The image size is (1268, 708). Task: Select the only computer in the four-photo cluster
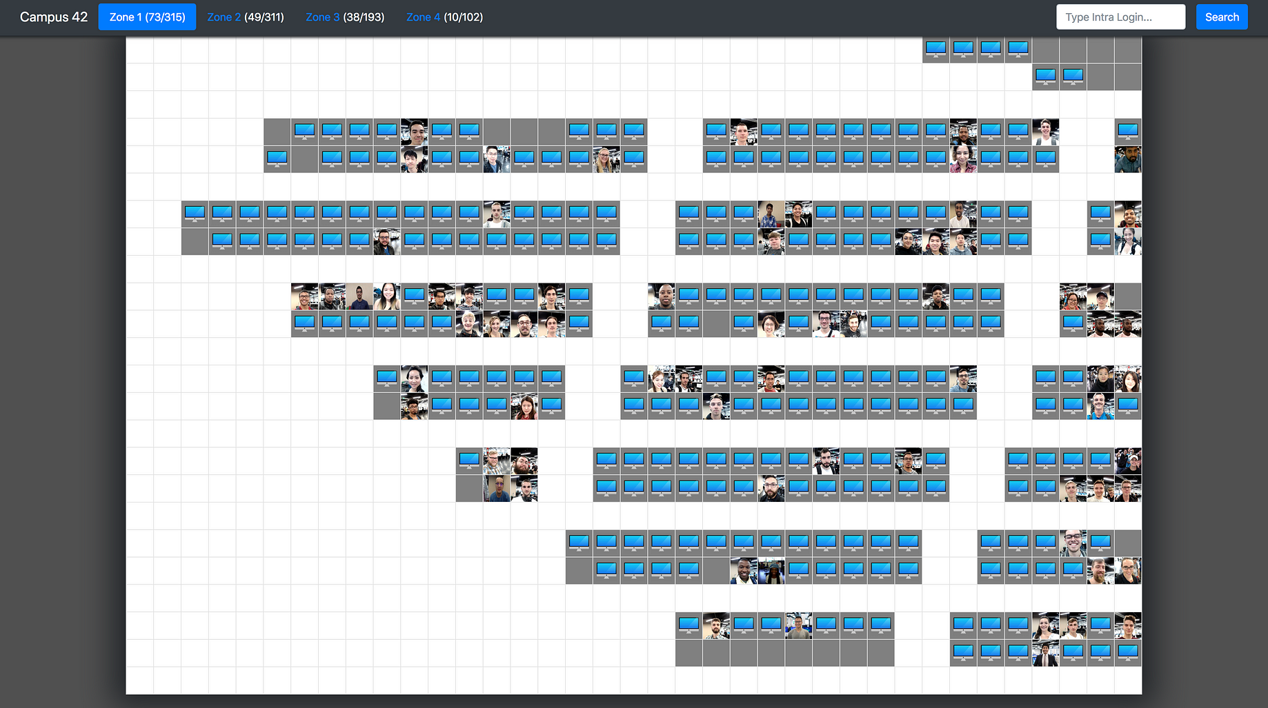click(x=469, y=461)
